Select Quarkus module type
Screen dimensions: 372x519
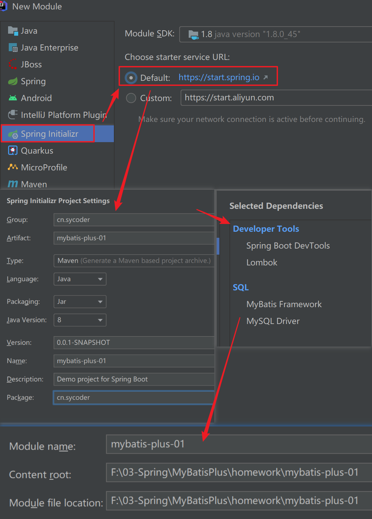pos(57,151)
